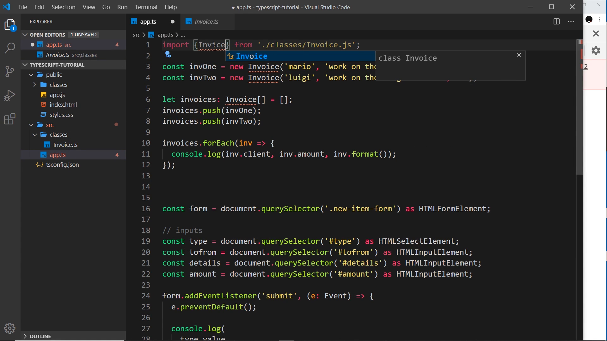
Task: Open the Run and Debug icon
Action: [10, 95]
